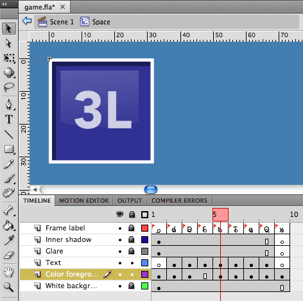Click the Inner shadow layer's dark blue swatch

pyautogui.click(x=145, y=240)
